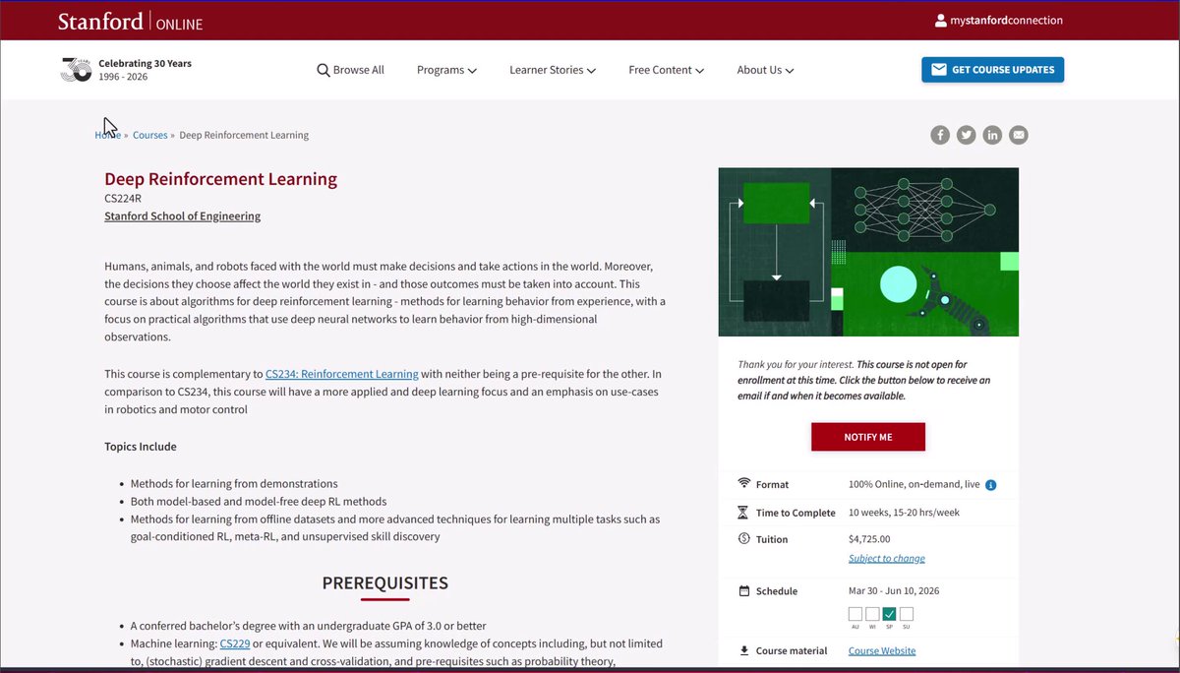Share course on Twitter

pyautogui.click(x=967, y=135)
